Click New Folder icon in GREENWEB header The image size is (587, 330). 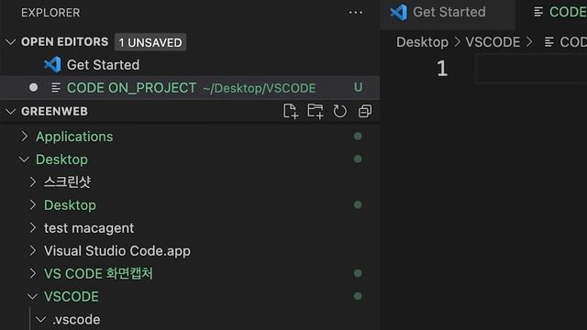coord(316,111)
